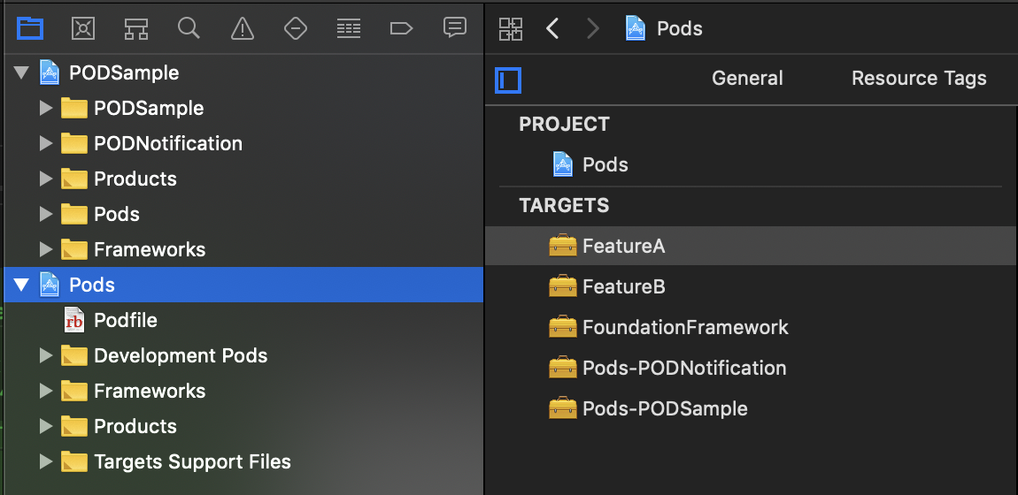Show the Debug navigator icon
Image resolution: width=1018 pixels, height=495 pixels.
[349, 28]
